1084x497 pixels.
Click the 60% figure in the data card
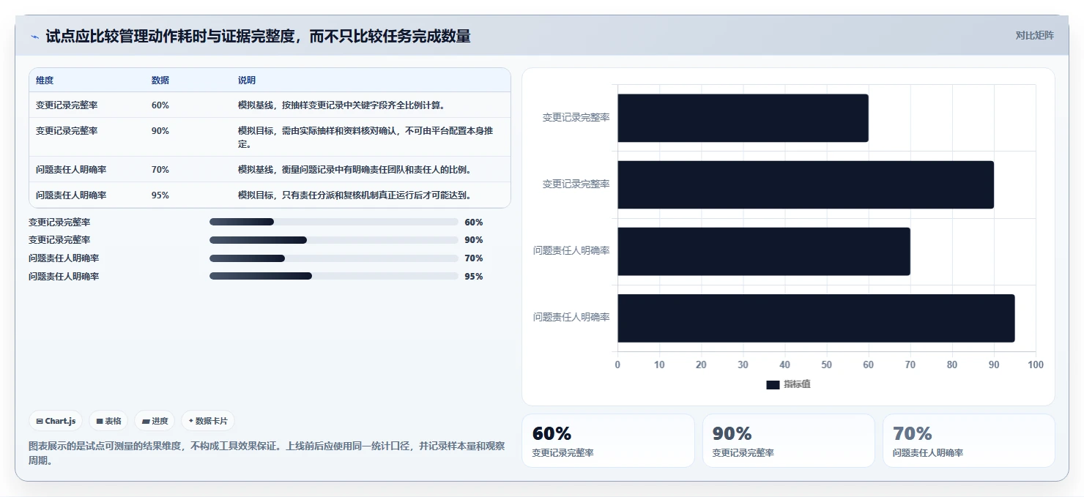552,433
